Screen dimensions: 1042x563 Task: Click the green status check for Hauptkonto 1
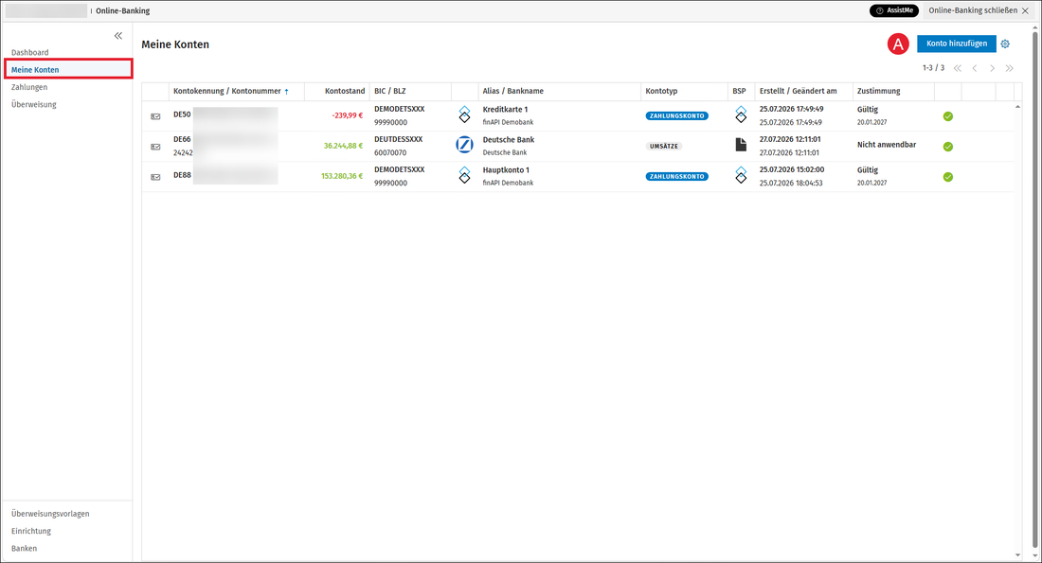(x=947, y=177)
